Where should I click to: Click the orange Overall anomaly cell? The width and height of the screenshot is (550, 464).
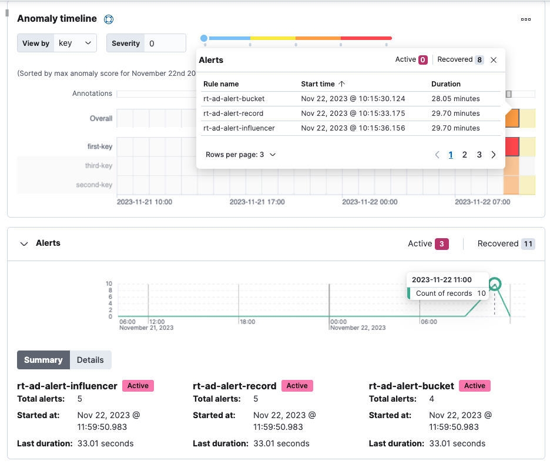(x=512, y=118)
